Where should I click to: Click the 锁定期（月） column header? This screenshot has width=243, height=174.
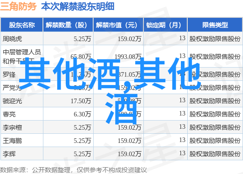point(165,25)
